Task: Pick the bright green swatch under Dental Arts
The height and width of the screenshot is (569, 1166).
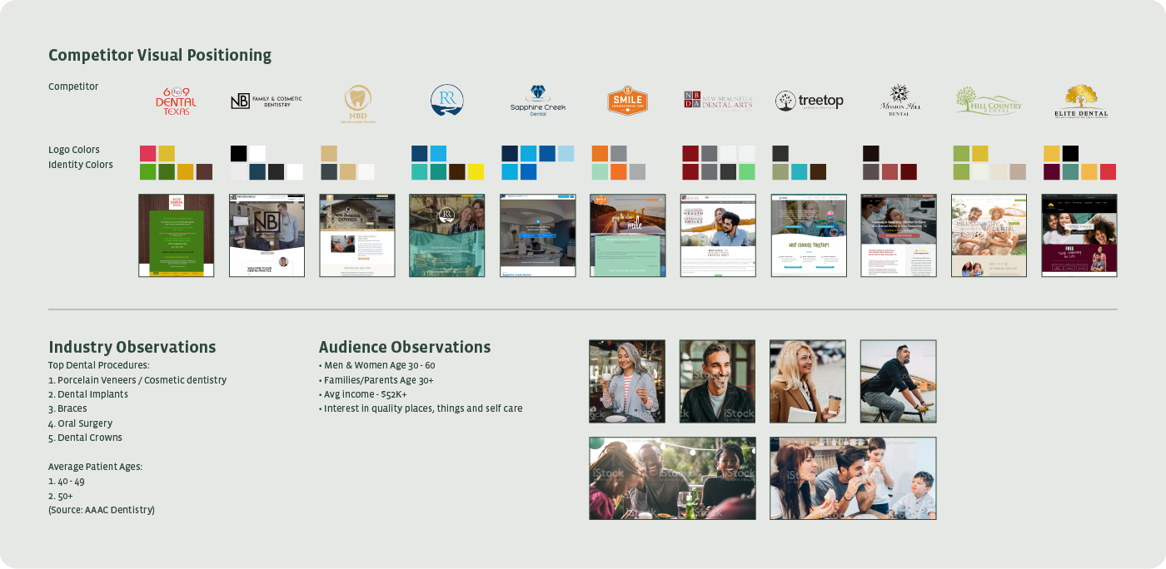Action: (747, 172)
